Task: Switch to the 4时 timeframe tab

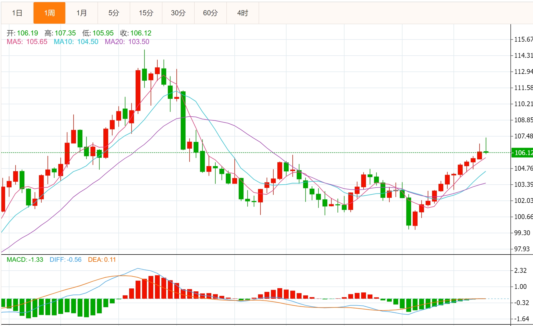Action: pyautogui.click(x=243, y=13)
